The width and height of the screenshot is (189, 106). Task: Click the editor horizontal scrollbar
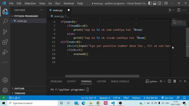click(x=102, y=76)
